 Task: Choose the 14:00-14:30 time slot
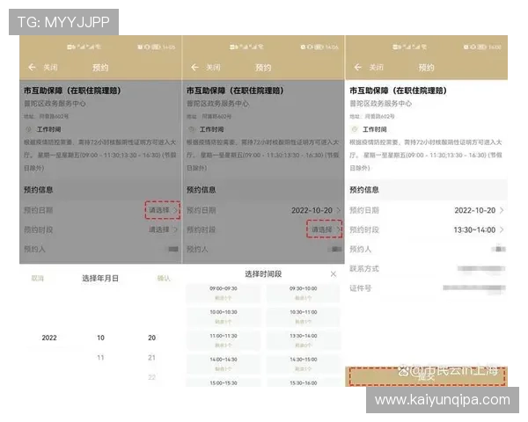[x=224, y=364]
